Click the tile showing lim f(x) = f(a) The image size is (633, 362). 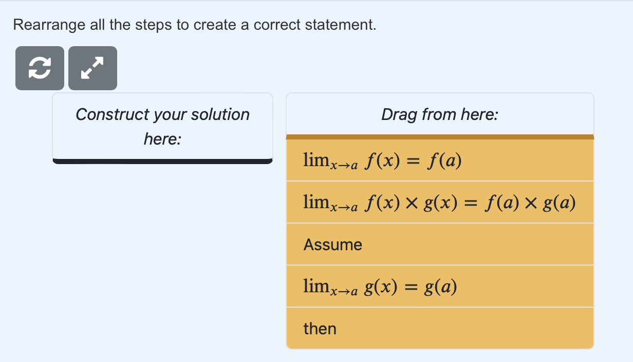(x=440, y=159)
